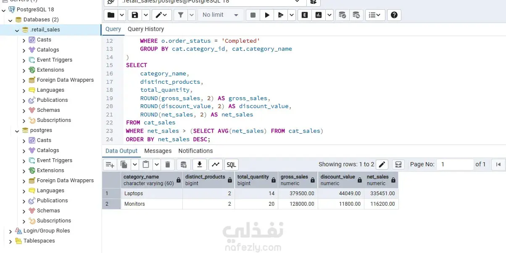Click the Commit transaction icon
The width and height of the screenshot is (506, 253).
pyautogui.click(x=343, y=15)
